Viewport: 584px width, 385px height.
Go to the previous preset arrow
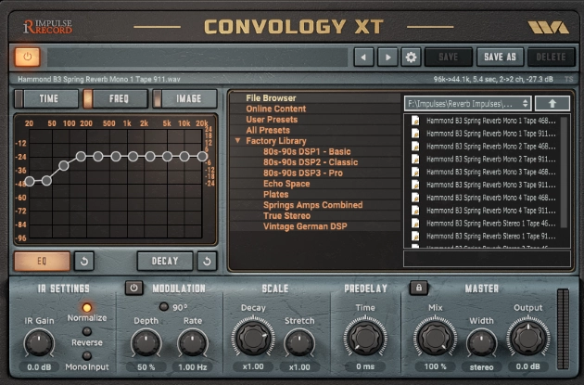364,57
